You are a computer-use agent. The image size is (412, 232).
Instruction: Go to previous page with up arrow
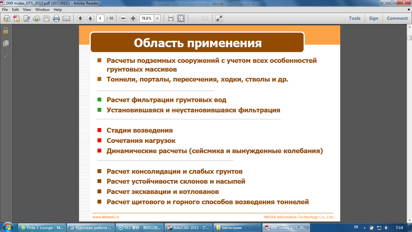[x=80, y=18]
